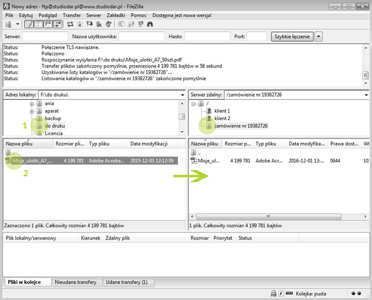The width and height of the screenshot is (372, 300).
Task: Sort local files by 'Data modyfikacji' header
Action: 153,143
